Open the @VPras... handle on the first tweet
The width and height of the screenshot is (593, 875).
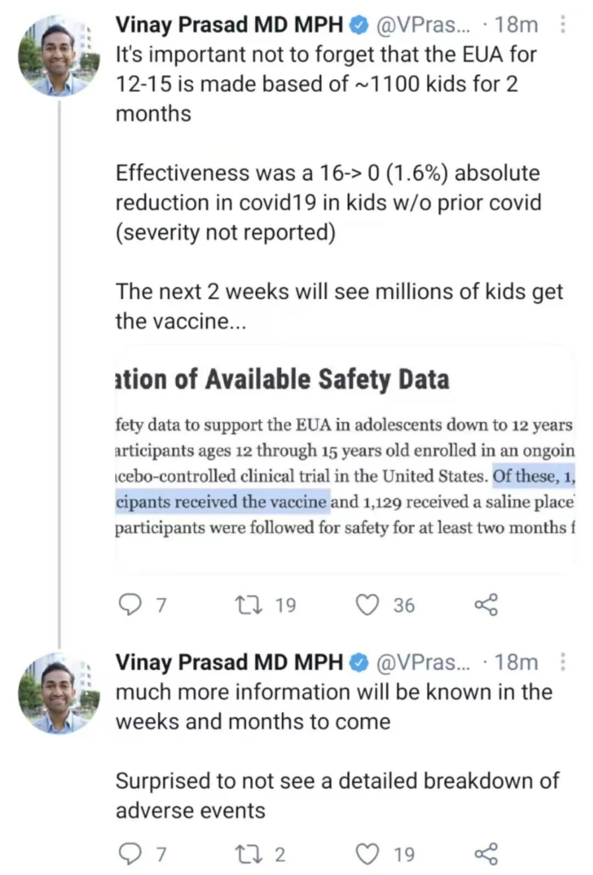tap(423, 25)
